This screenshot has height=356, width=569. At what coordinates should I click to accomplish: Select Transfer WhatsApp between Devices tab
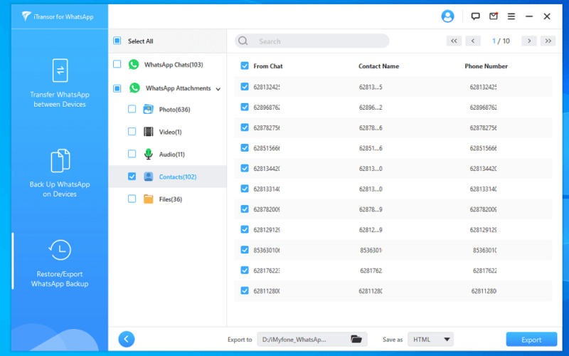point(60,83)
